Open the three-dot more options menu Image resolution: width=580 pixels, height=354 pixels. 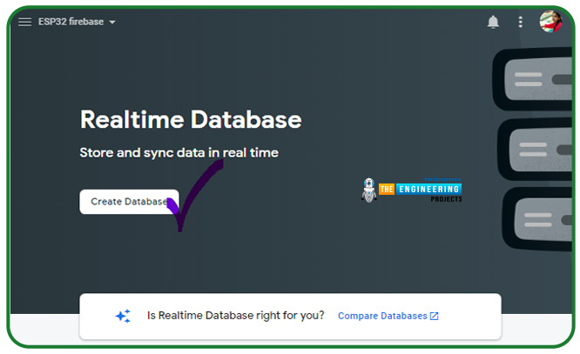pyautogui.click(x=521, y=22)
